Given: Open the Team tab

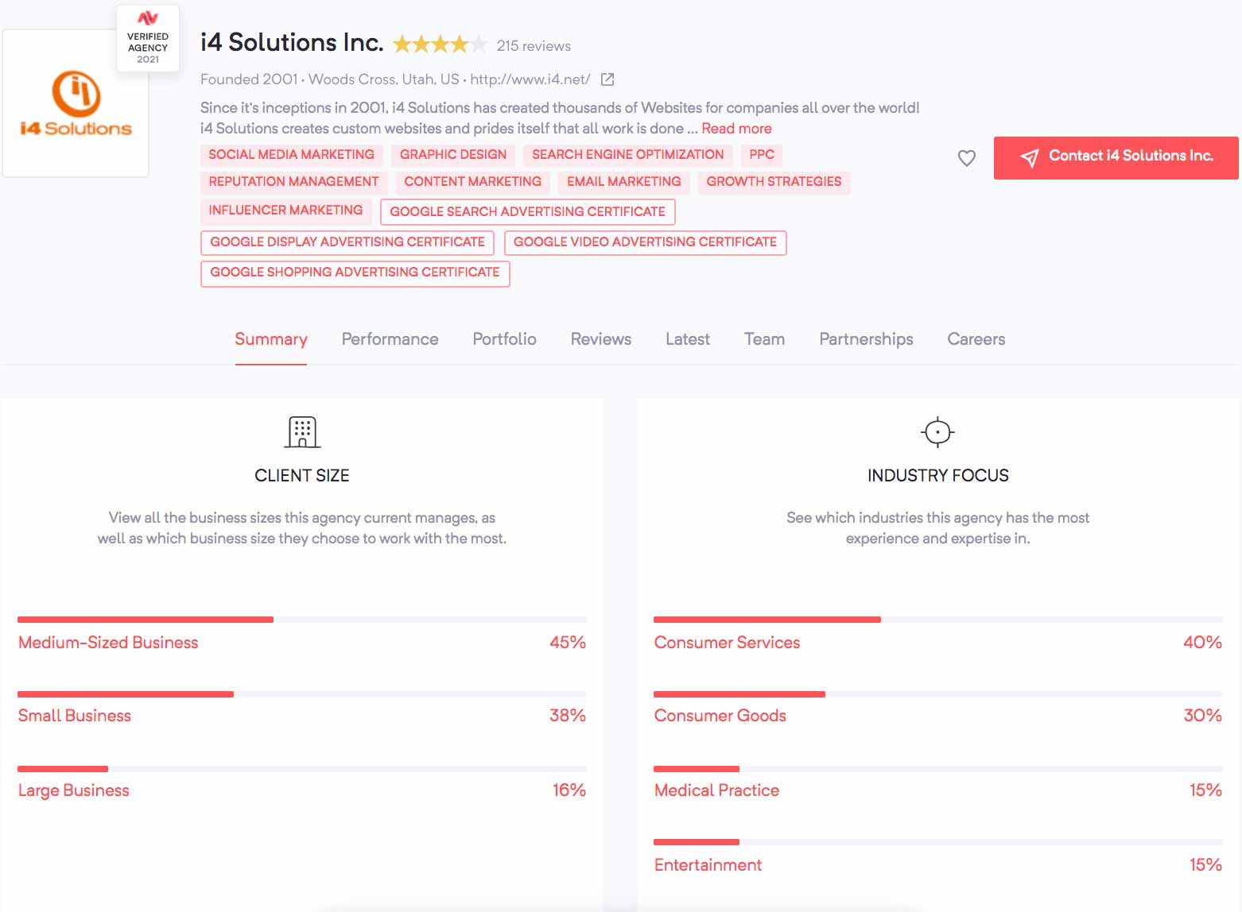Looking at the screenshot, I should point(764,339).
